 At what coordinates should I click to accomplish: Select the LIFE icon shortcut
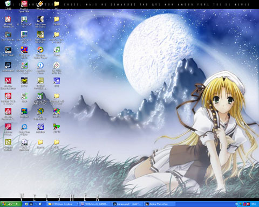pos(24,34)
